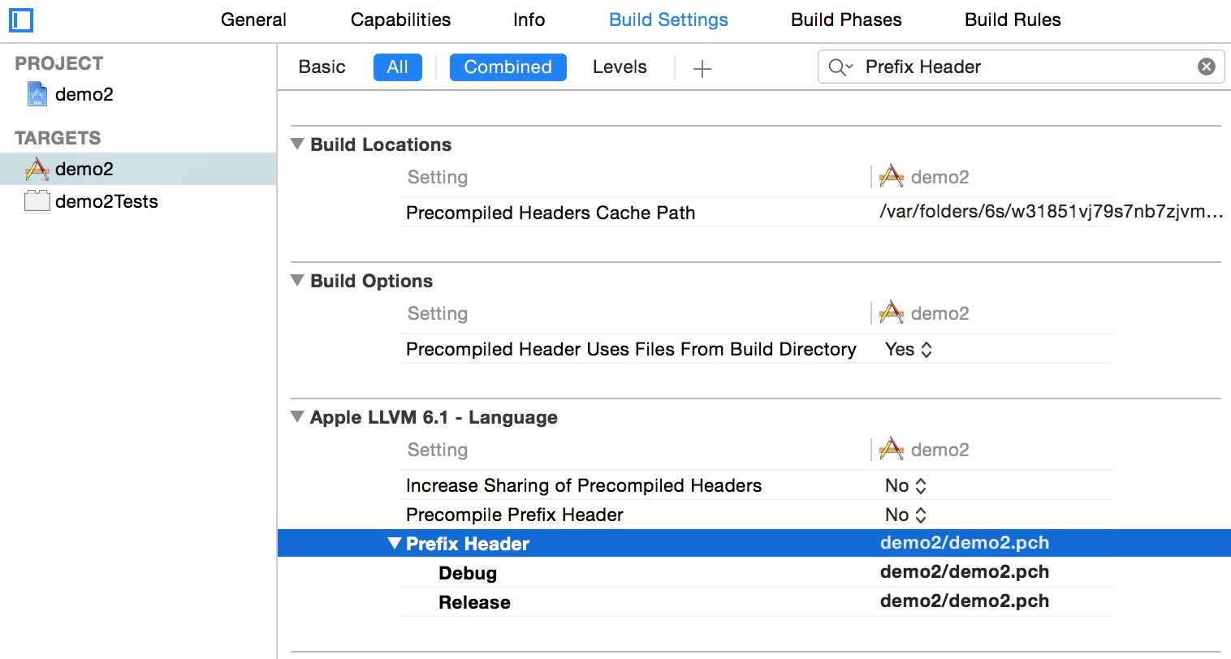The height and width of the screenshot is (659, 1231).
Task: Collapse the Prefix Header setting row
Action: coord(395,543)
